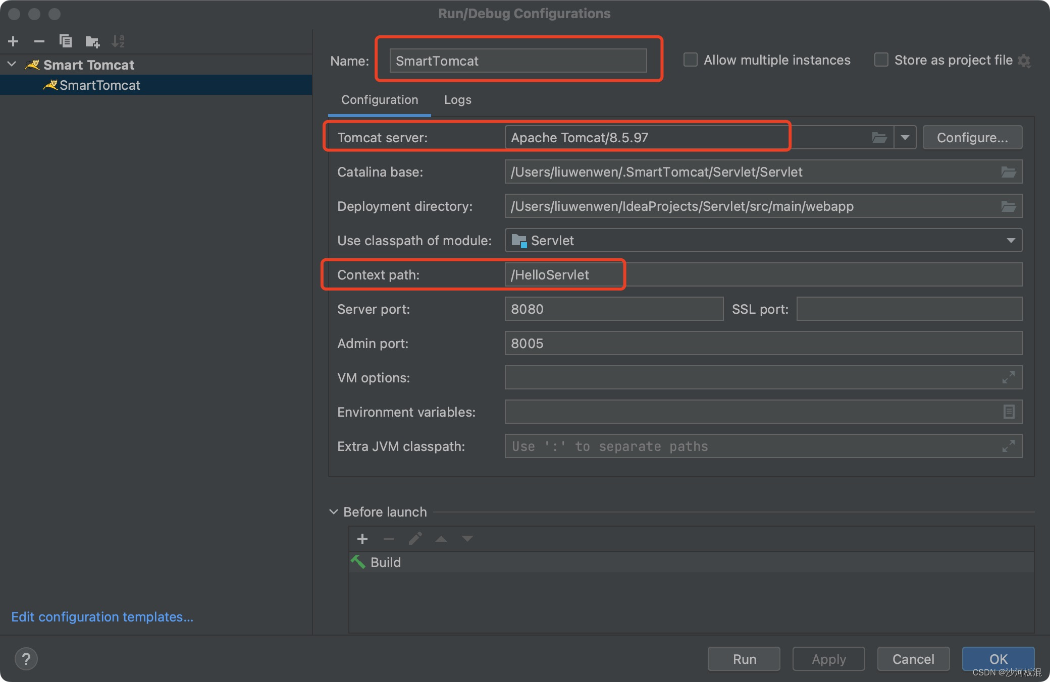Screen dimensions: 1050x682
Task: Expand the Tomcat server version dropdown arrow
Action: (x=905, y=138)
